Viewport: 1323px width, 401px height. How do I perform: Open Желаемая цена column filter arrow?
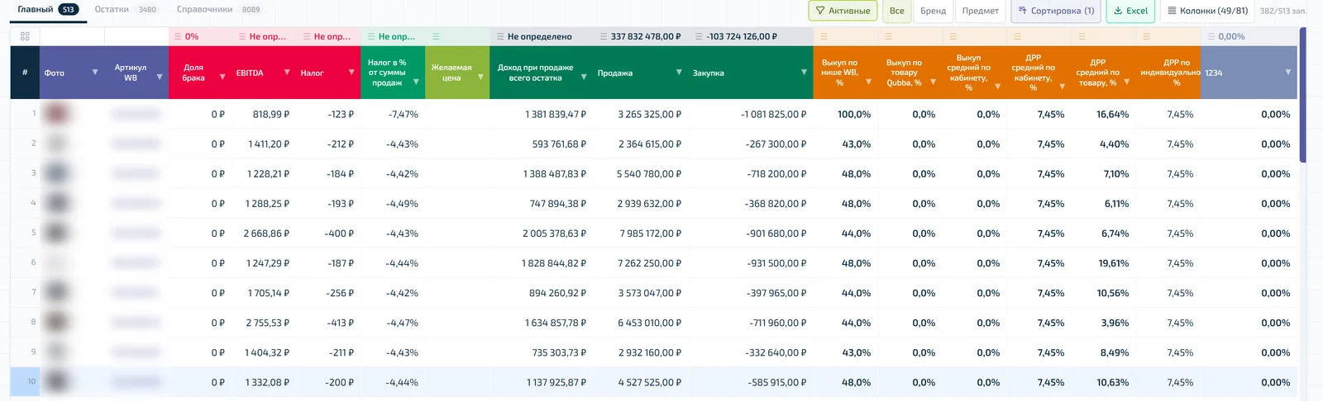pyautogui.click(x=480, y=77)
